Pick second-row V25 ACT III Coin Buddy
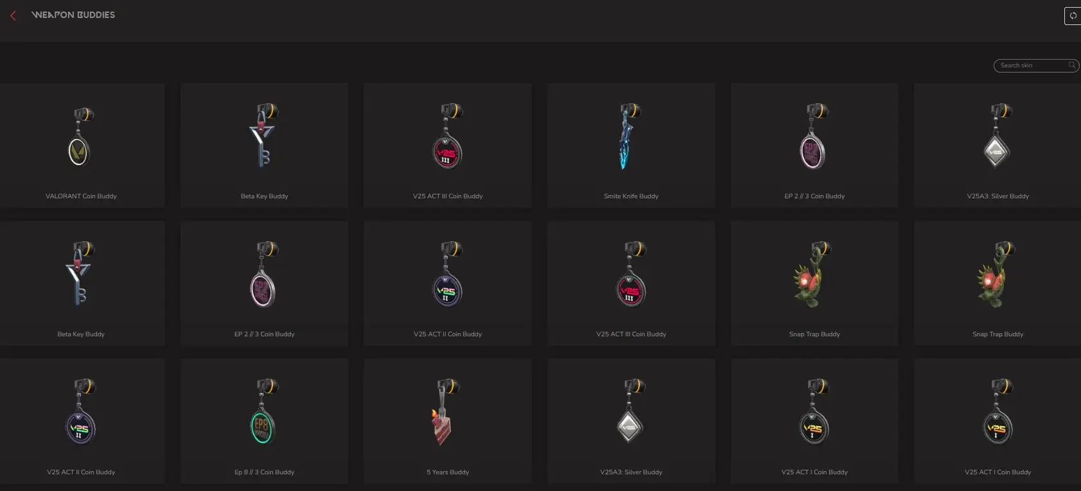The image size is (1081, 491). point(631,283)
